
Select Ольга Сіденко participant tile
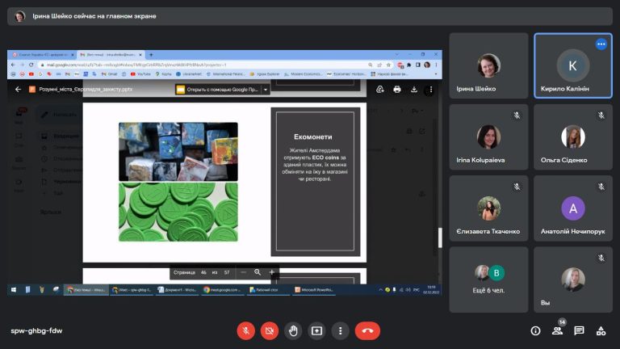[x=573, y=137]
